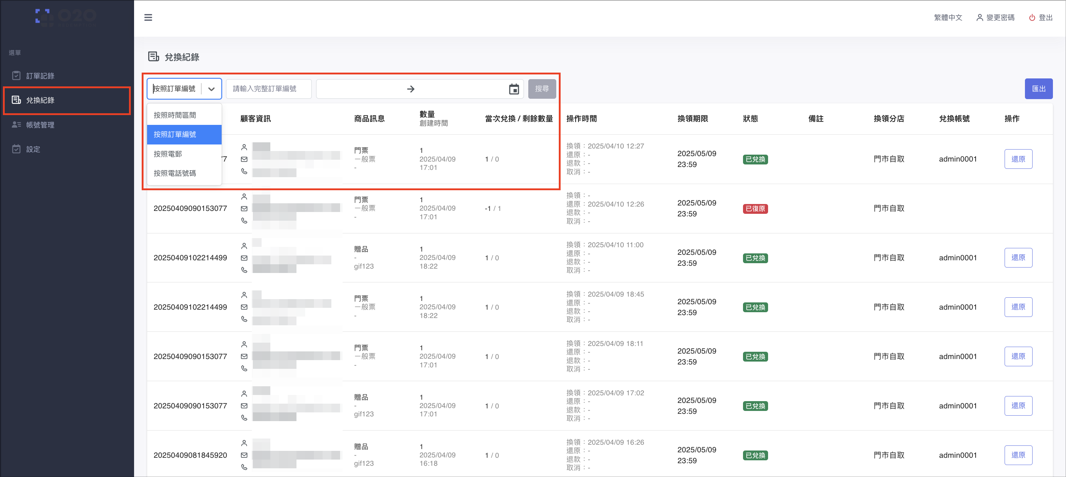Select 按照訂單編號 dropdown option
Screen dimensions: 1066x477
185,134
